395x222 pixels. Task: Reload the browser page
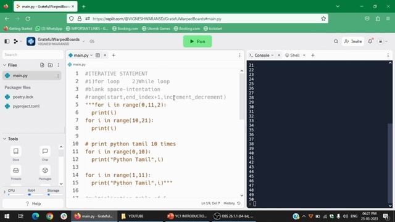tap(28, 18)
